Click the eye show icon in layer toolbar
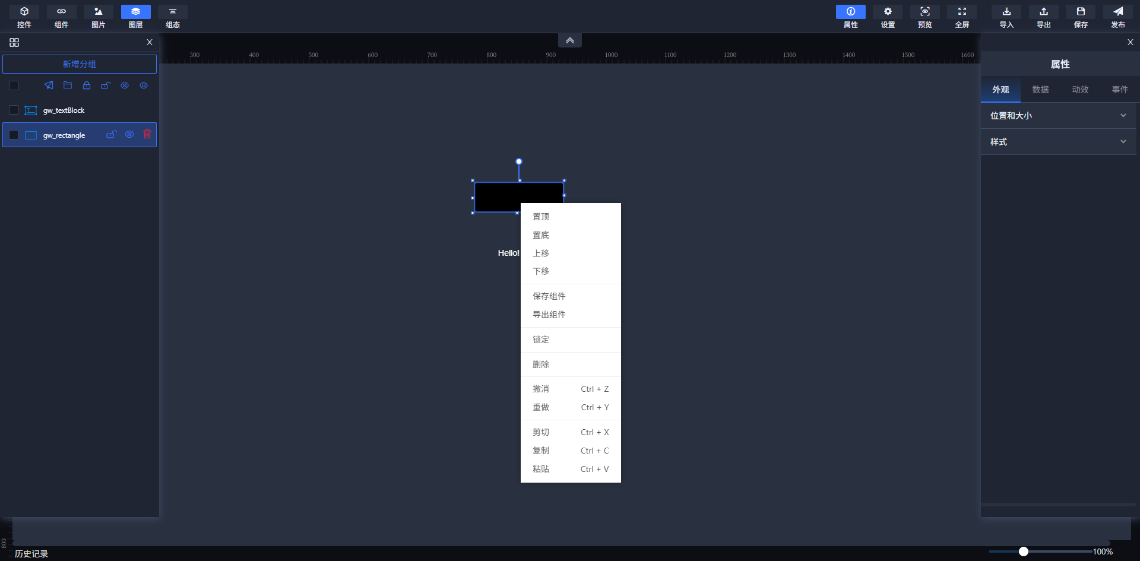This screenshot has height=561, width=1140. click(144, 85)
